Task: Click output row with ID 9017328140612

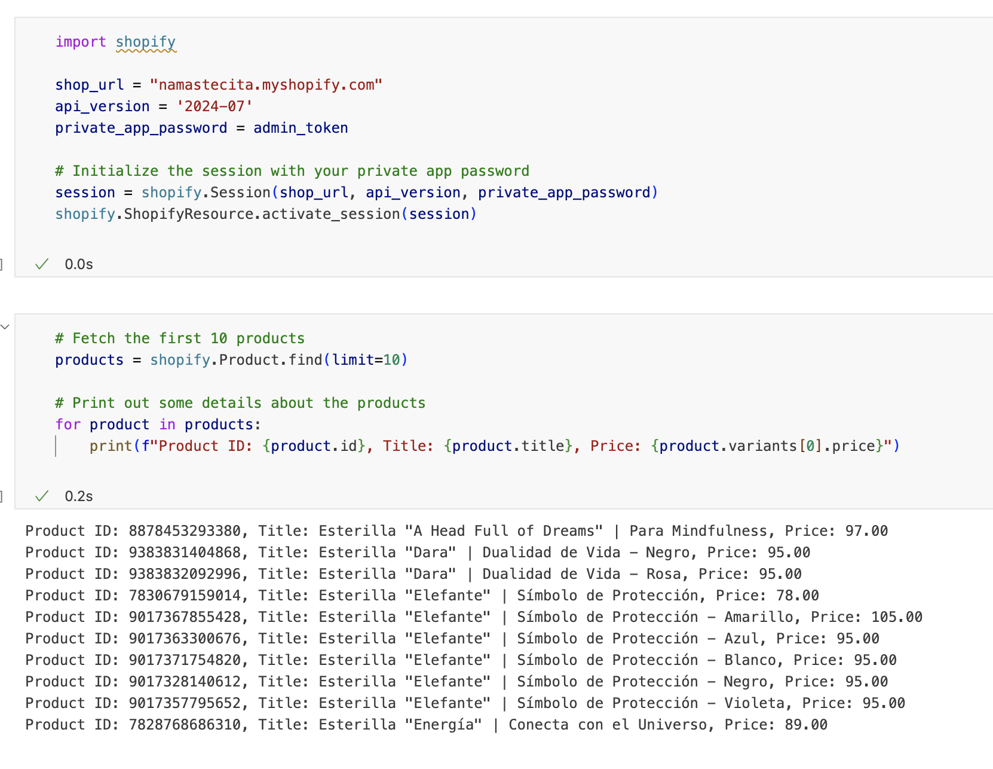Action: tap(456, 682)
